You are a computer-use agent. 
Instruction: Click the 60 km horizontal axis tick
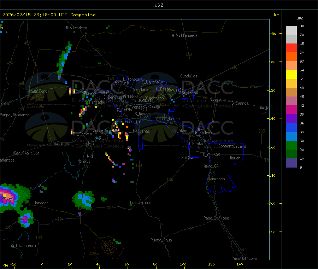[x=126, y=264]
